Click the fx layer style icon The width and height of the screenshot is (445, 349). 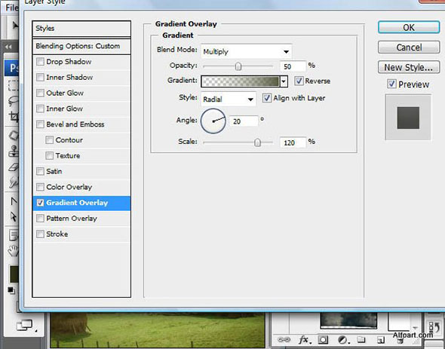click(x=304, y=340)
